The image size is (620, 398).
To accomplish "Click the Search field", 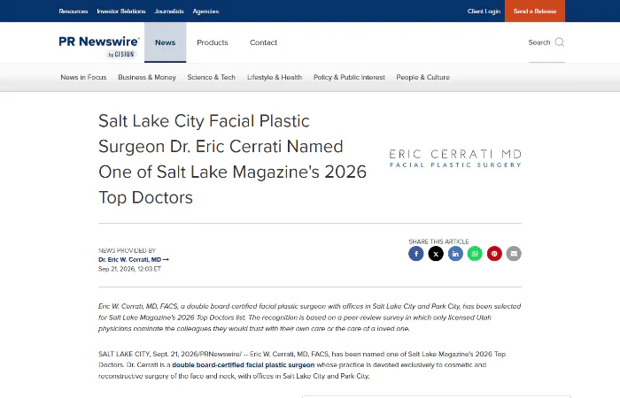I will (546, 42).
